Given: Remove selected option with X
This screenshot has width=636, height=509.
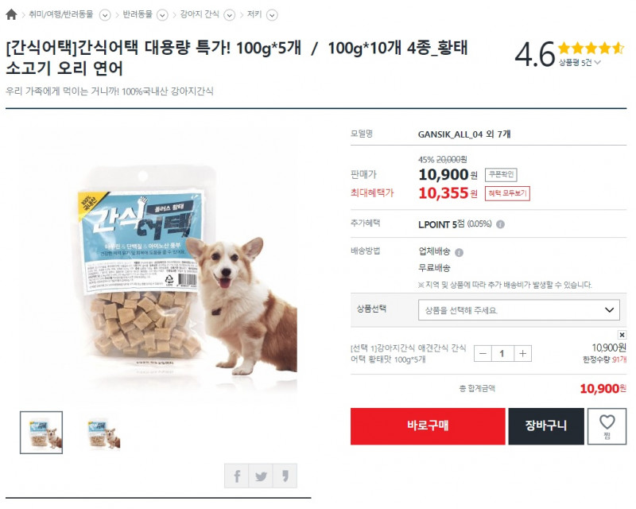Looking at the screenshot, I should tap(622, 335).
